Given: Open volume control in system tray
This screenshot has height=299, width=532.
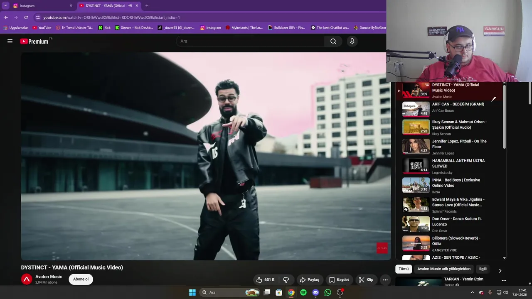Looking at the screenshot, I should (x=505, y=292).
